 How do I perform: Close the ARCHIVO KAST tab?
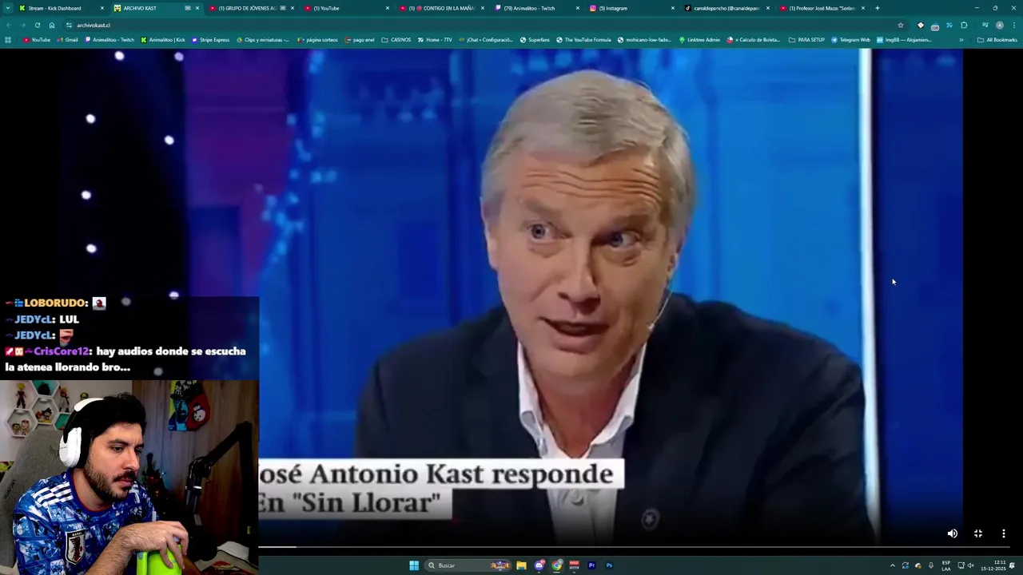click(x=197, y=8)
